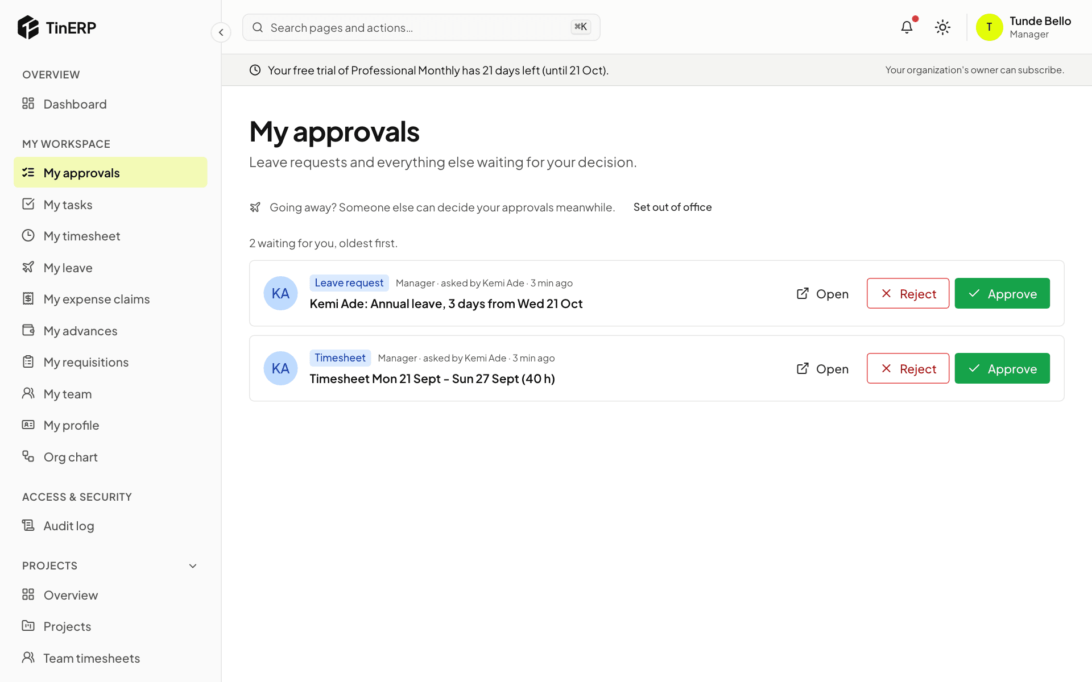Click the Team timesheets people icon

click(28, 658)
